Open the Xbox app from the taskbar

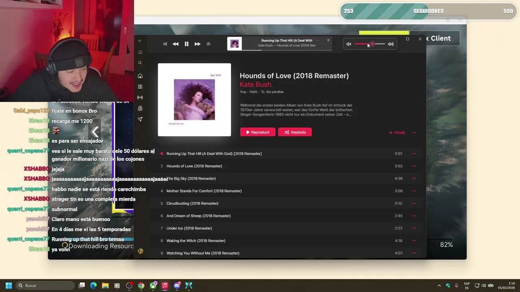coord(153,286)
